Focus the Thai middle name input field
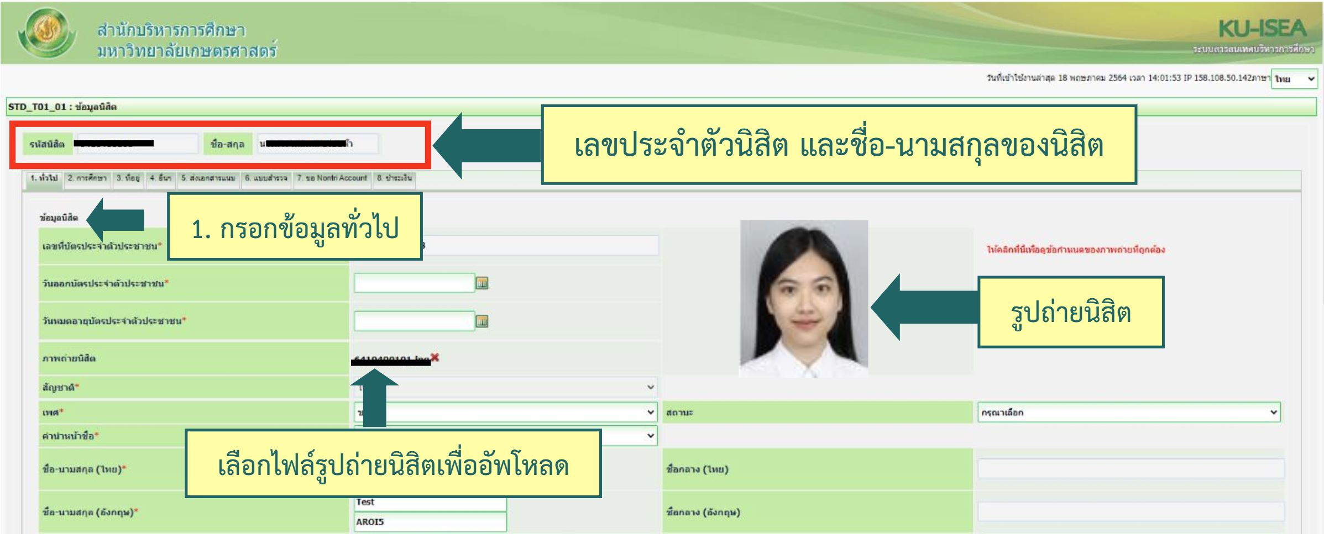Viewport: 1324px width, 534px height. coord(1131,469)
